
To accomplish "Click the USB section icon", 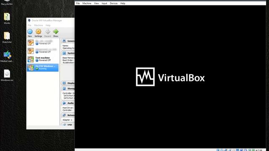I will click(x=64, y=125).
